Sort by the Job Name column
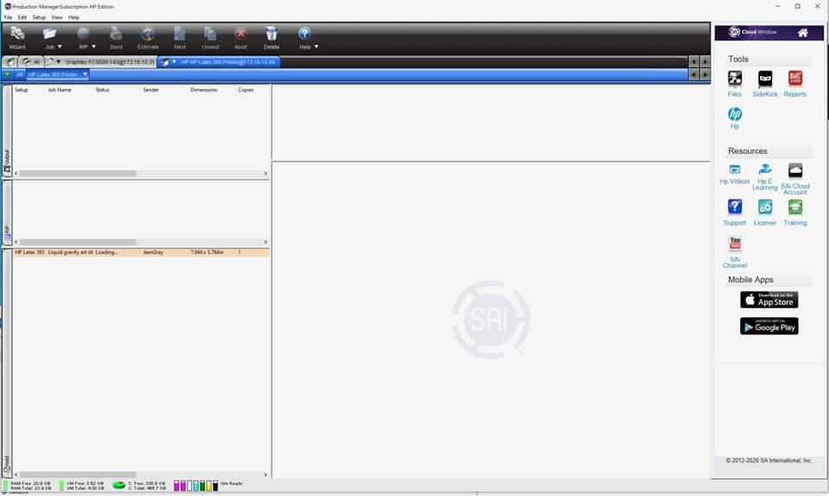 [x=60, y=90]
